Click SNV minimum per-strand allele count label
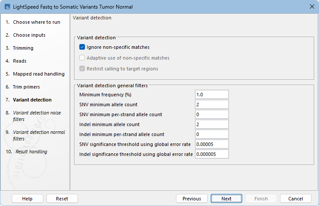This screenshot has height=206, width=319. point(120,114)
